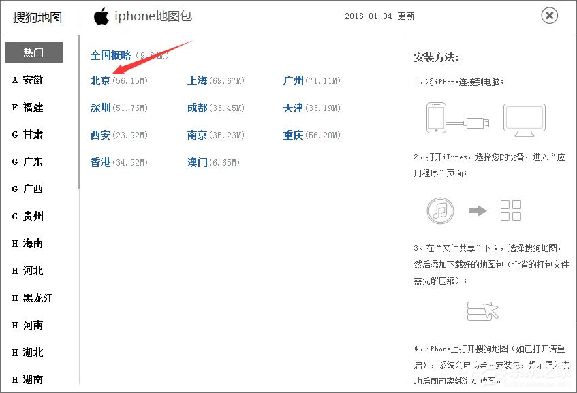
Task: Select 福建 from the sidebar
Action: coord(32,107)
